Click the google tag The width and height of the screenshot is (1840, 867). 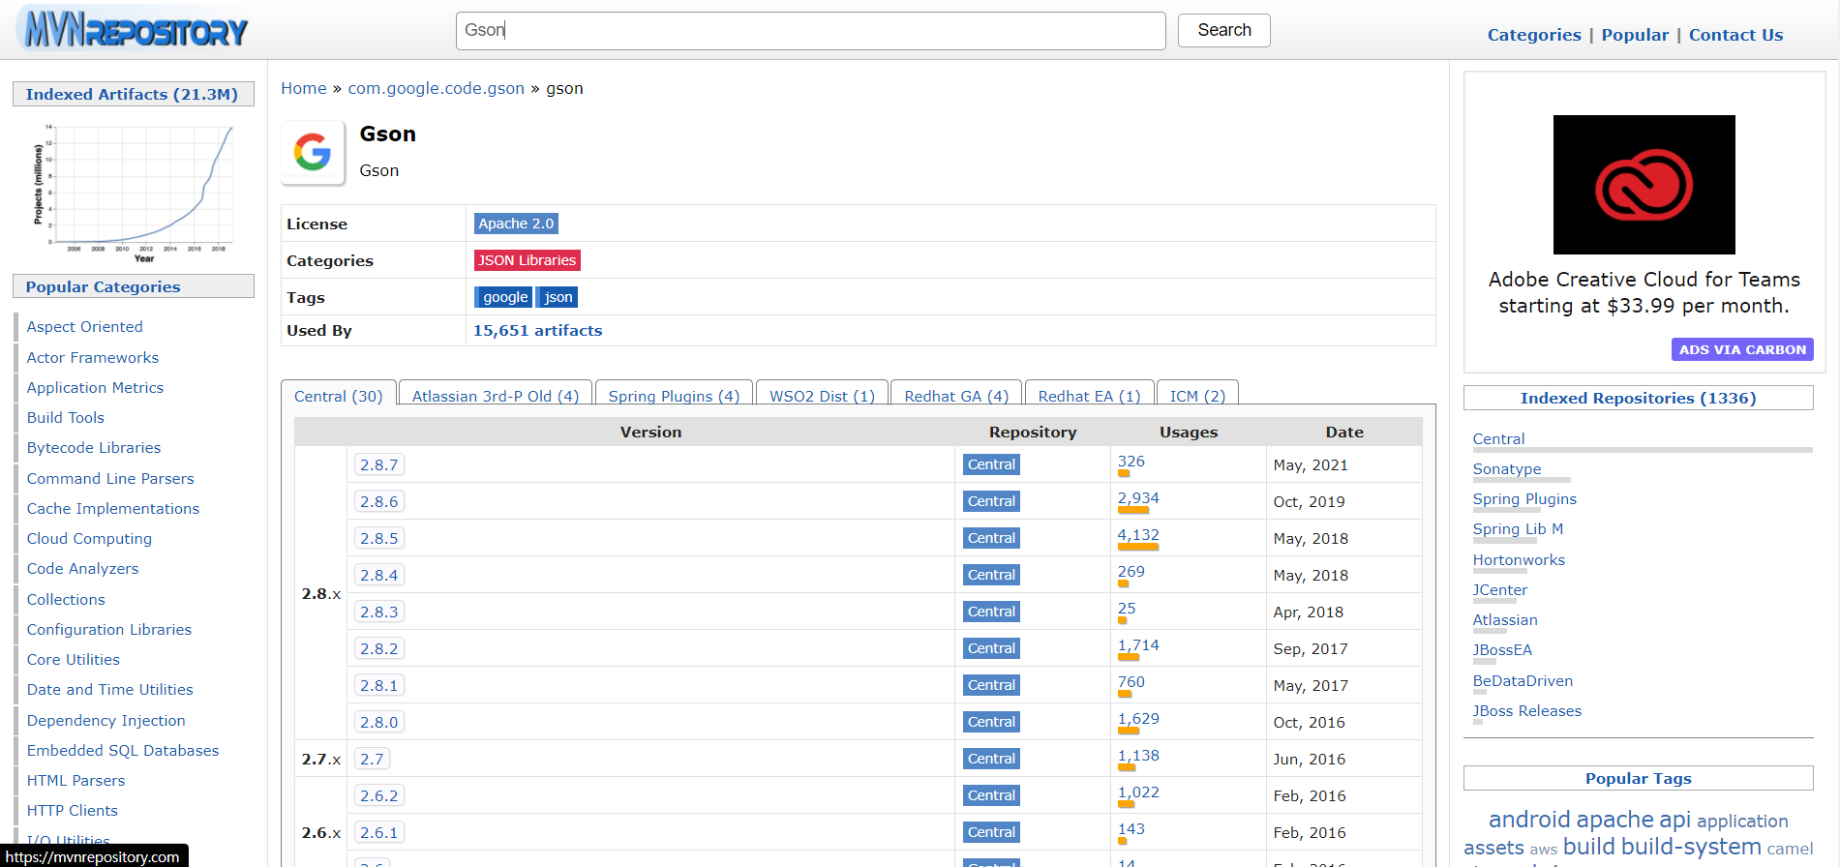point(503,297)
